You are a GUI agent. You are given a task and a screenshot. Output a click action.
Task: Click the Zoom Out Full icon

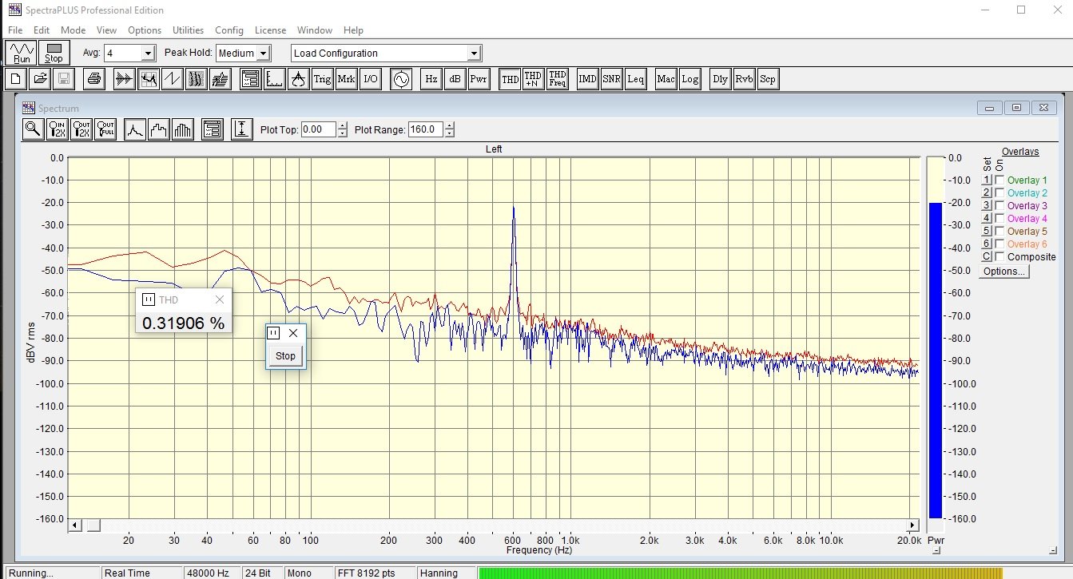point(105,129)
